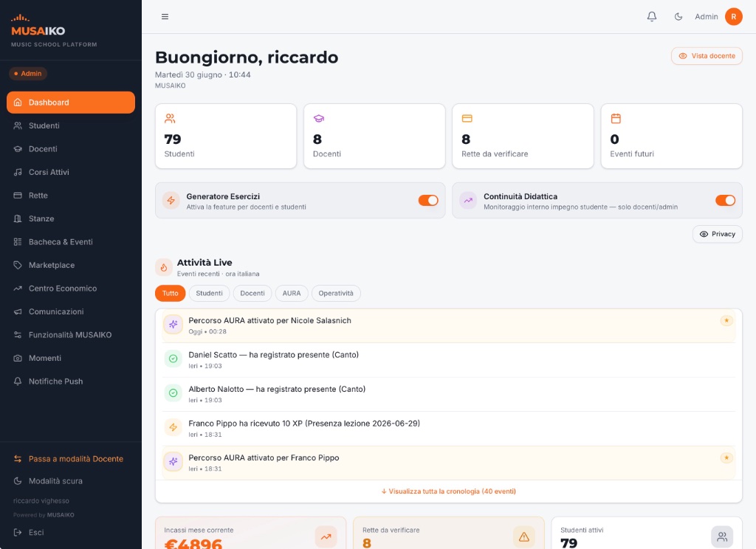Open the orange R user avatar
This screenshot has height=549, width=756.
[733, 17]
